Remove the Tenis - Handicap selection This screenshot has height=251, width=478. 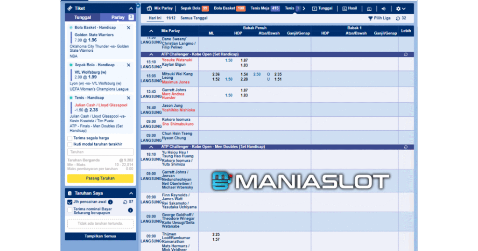(x=129, y=98)
